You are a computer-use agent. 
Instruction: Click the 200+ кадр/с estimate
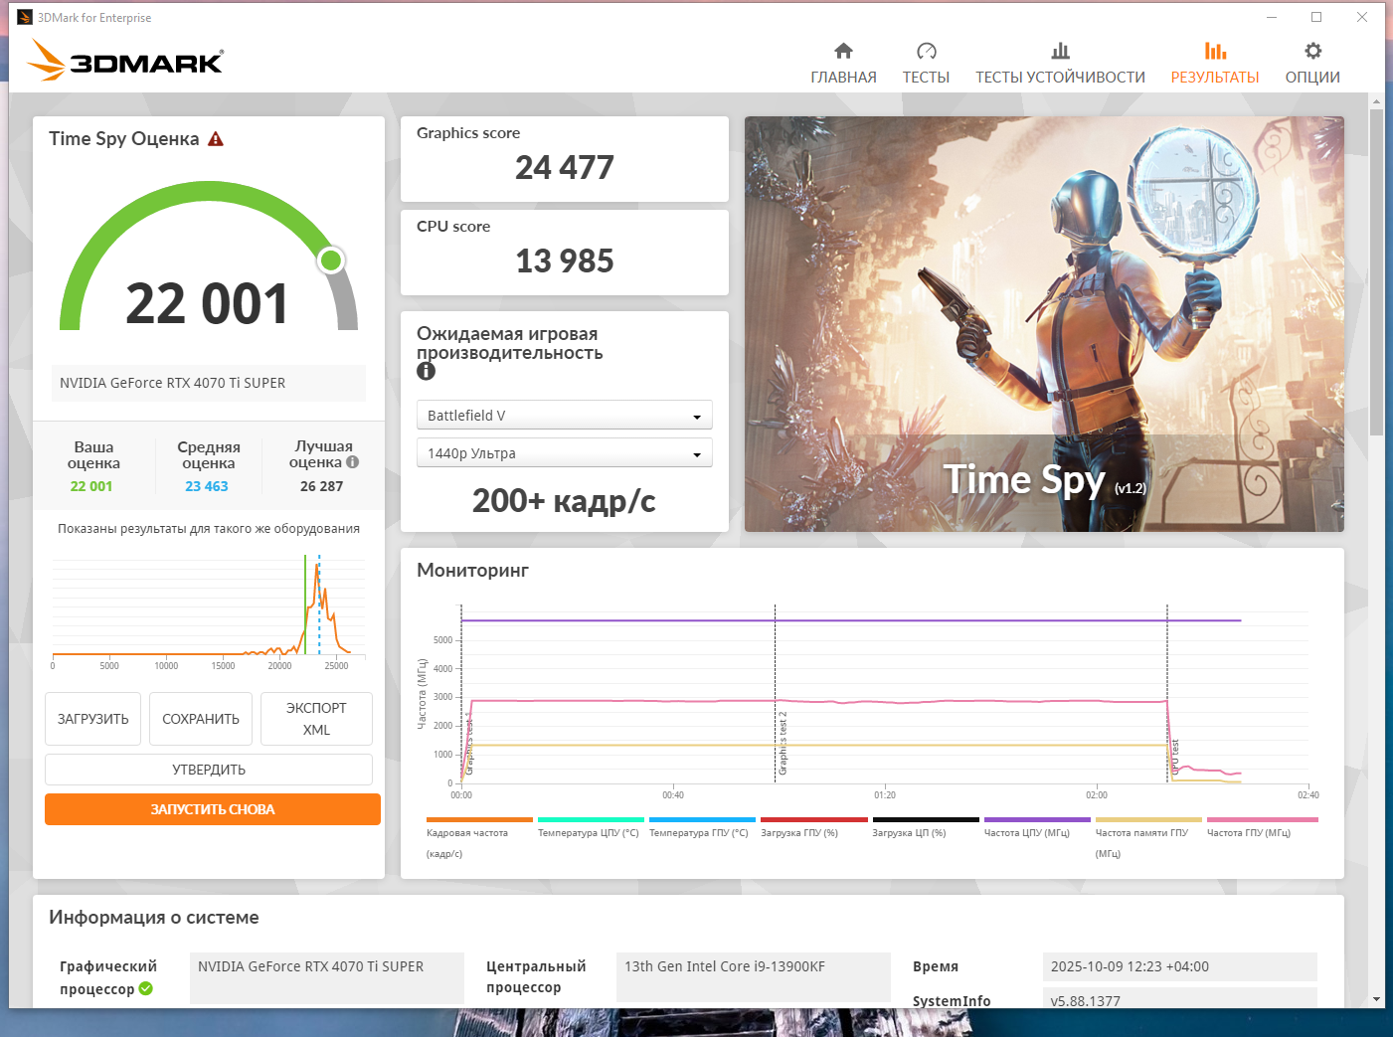click(564, 501)
